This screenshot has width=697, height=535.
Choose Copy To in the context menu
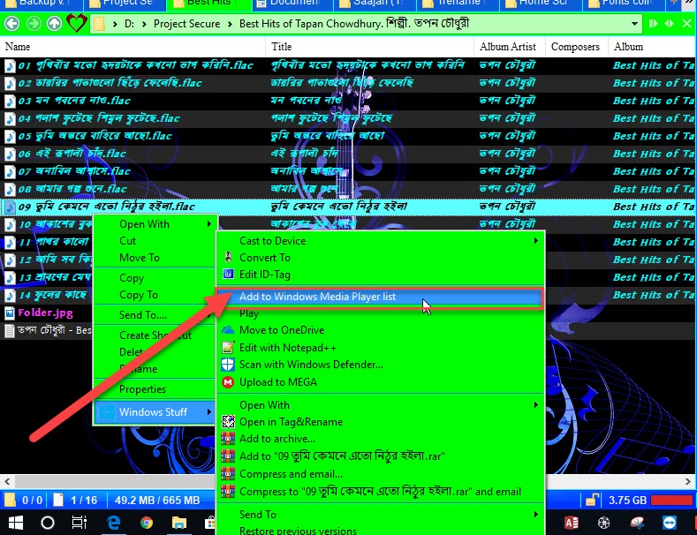[138, 295]
